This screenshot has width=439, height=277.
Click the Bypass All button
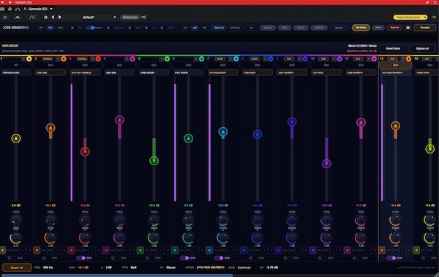coord(422,48)
